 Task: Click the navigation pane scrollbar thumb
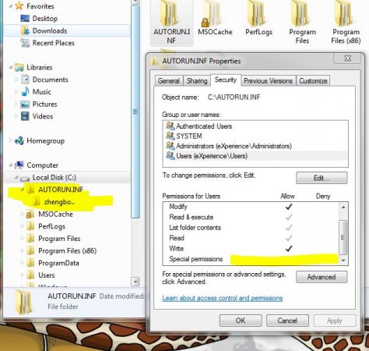[135, 112]
